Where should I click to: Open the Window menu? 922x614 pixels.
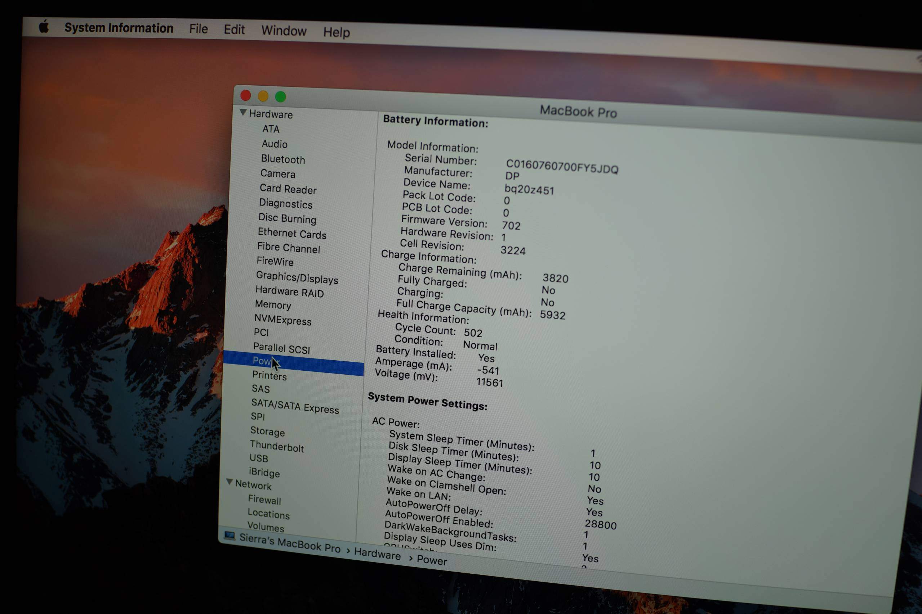[x=284, y=31]
